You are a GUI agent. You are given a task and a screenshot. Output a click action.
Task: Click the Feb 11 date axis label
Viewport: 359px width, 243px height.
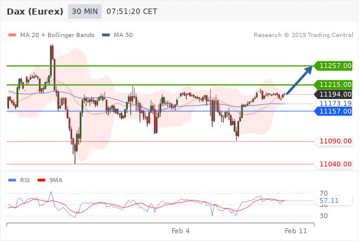(296, 231)
